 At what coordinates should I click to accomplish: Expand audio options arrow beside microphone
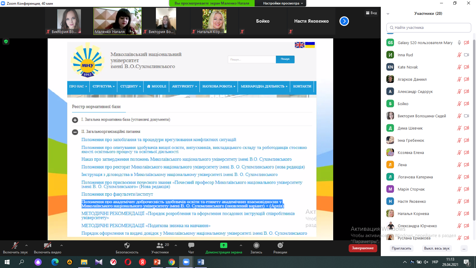pos(26,245)
